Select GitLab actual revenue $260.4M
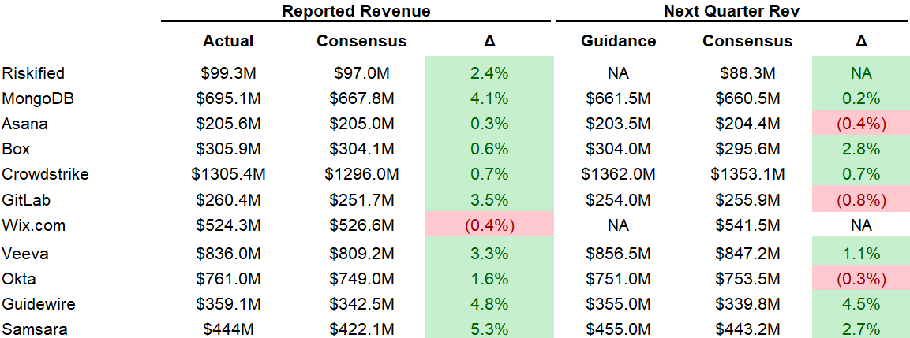 229,199
